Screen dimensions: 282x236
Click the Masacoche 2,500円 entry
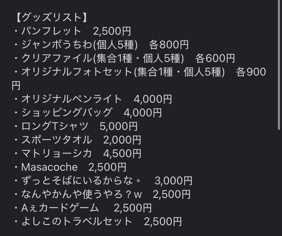point(70,167)
